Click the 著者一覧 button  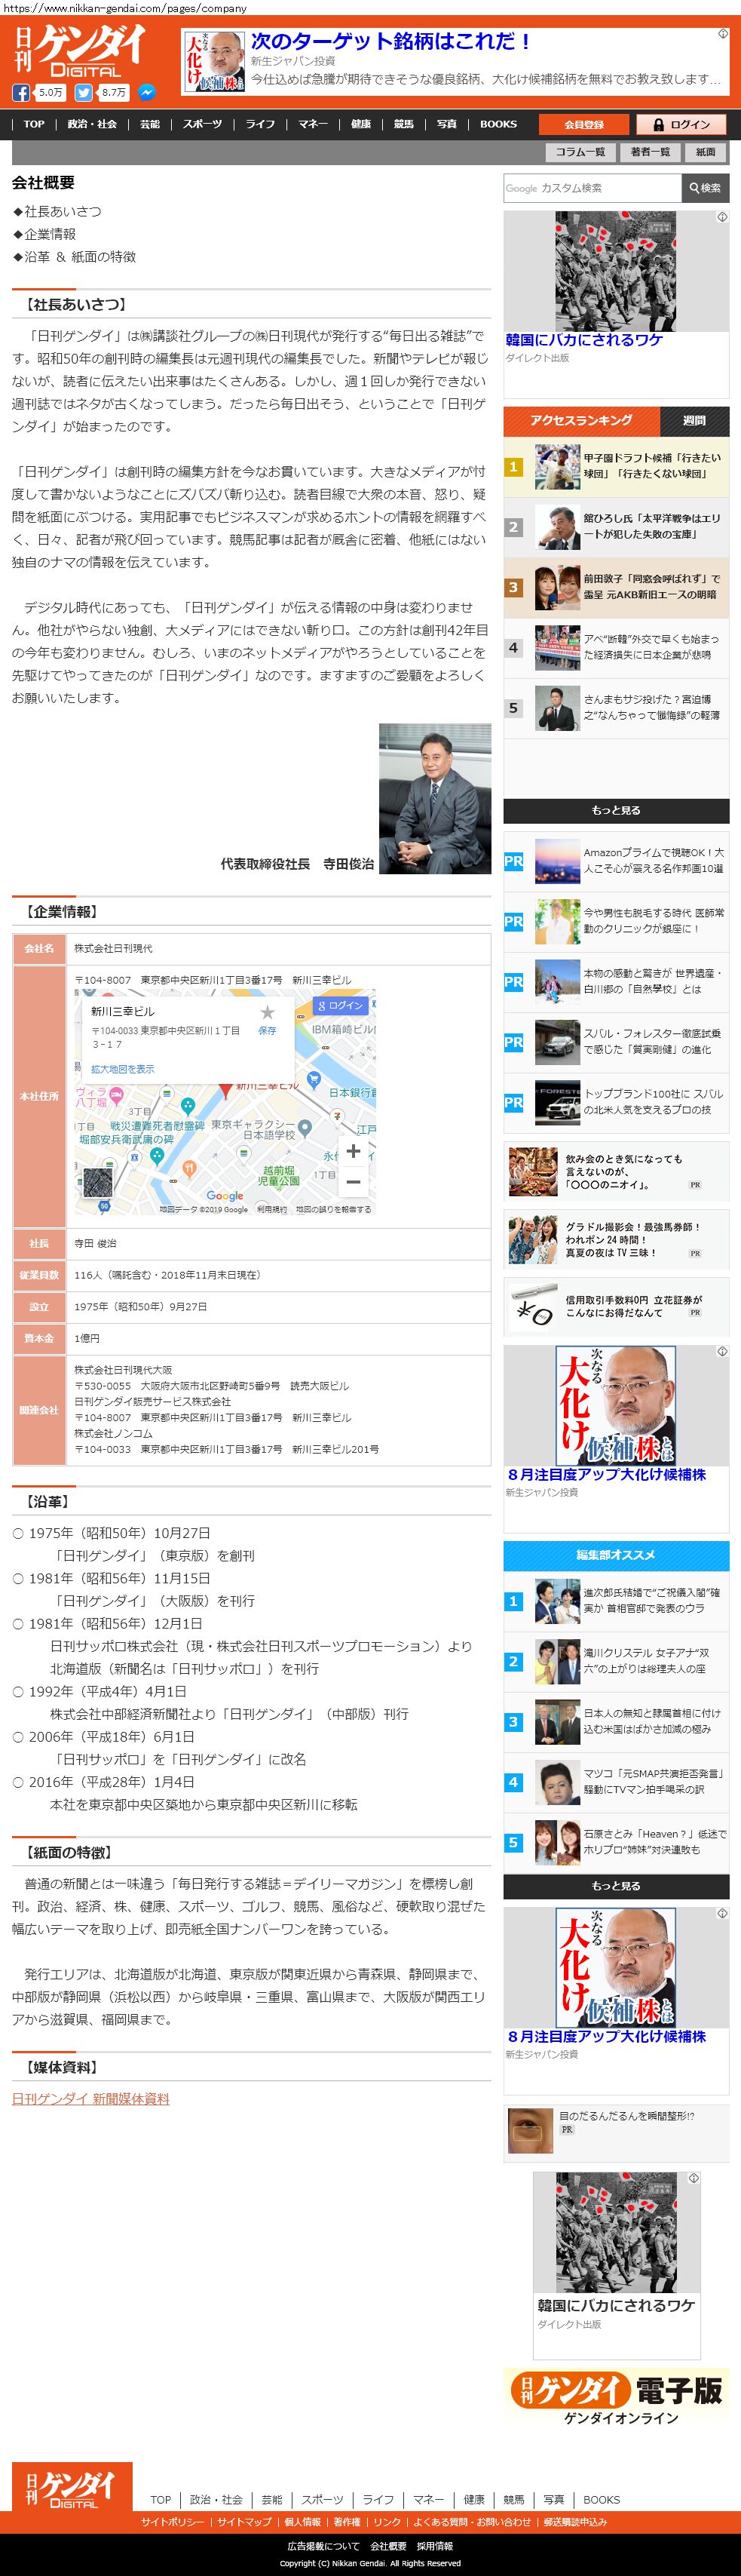click(x=650, y=152)
